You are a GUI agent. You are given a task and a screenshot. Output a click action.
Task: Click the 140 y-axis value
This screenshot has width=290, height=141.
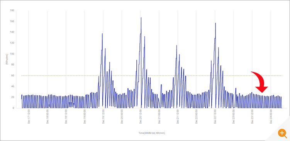point(12,32)
